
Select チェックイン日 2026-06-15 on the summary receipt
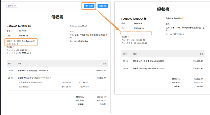pos(133,40)
